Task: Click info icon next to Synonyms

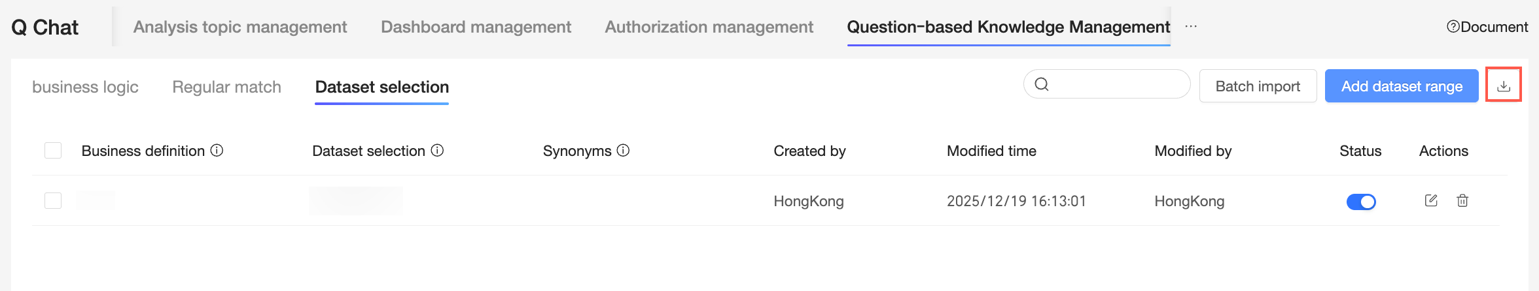Action: click(x=623, y=151)
